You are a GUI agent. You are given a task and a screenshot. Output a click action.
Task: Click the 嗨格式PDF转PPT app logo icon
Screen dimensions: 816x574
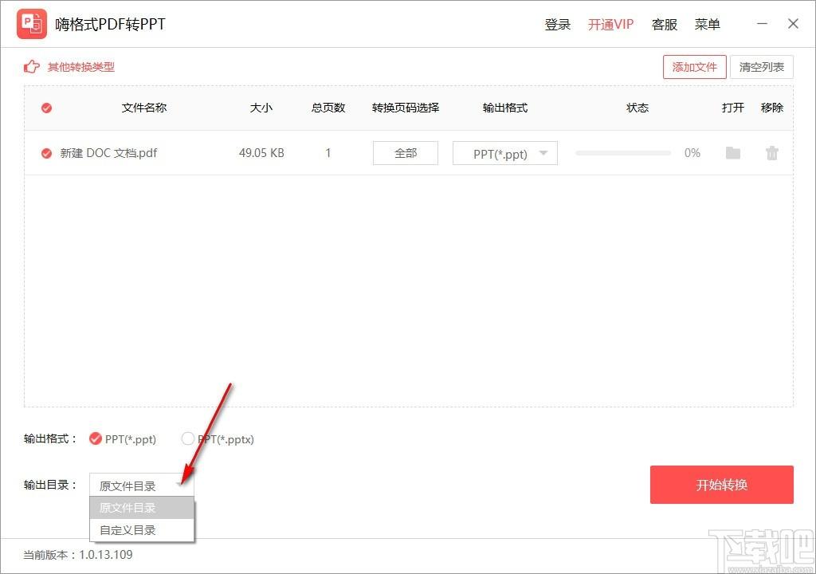pyautogui.click(x=32, y=24)
